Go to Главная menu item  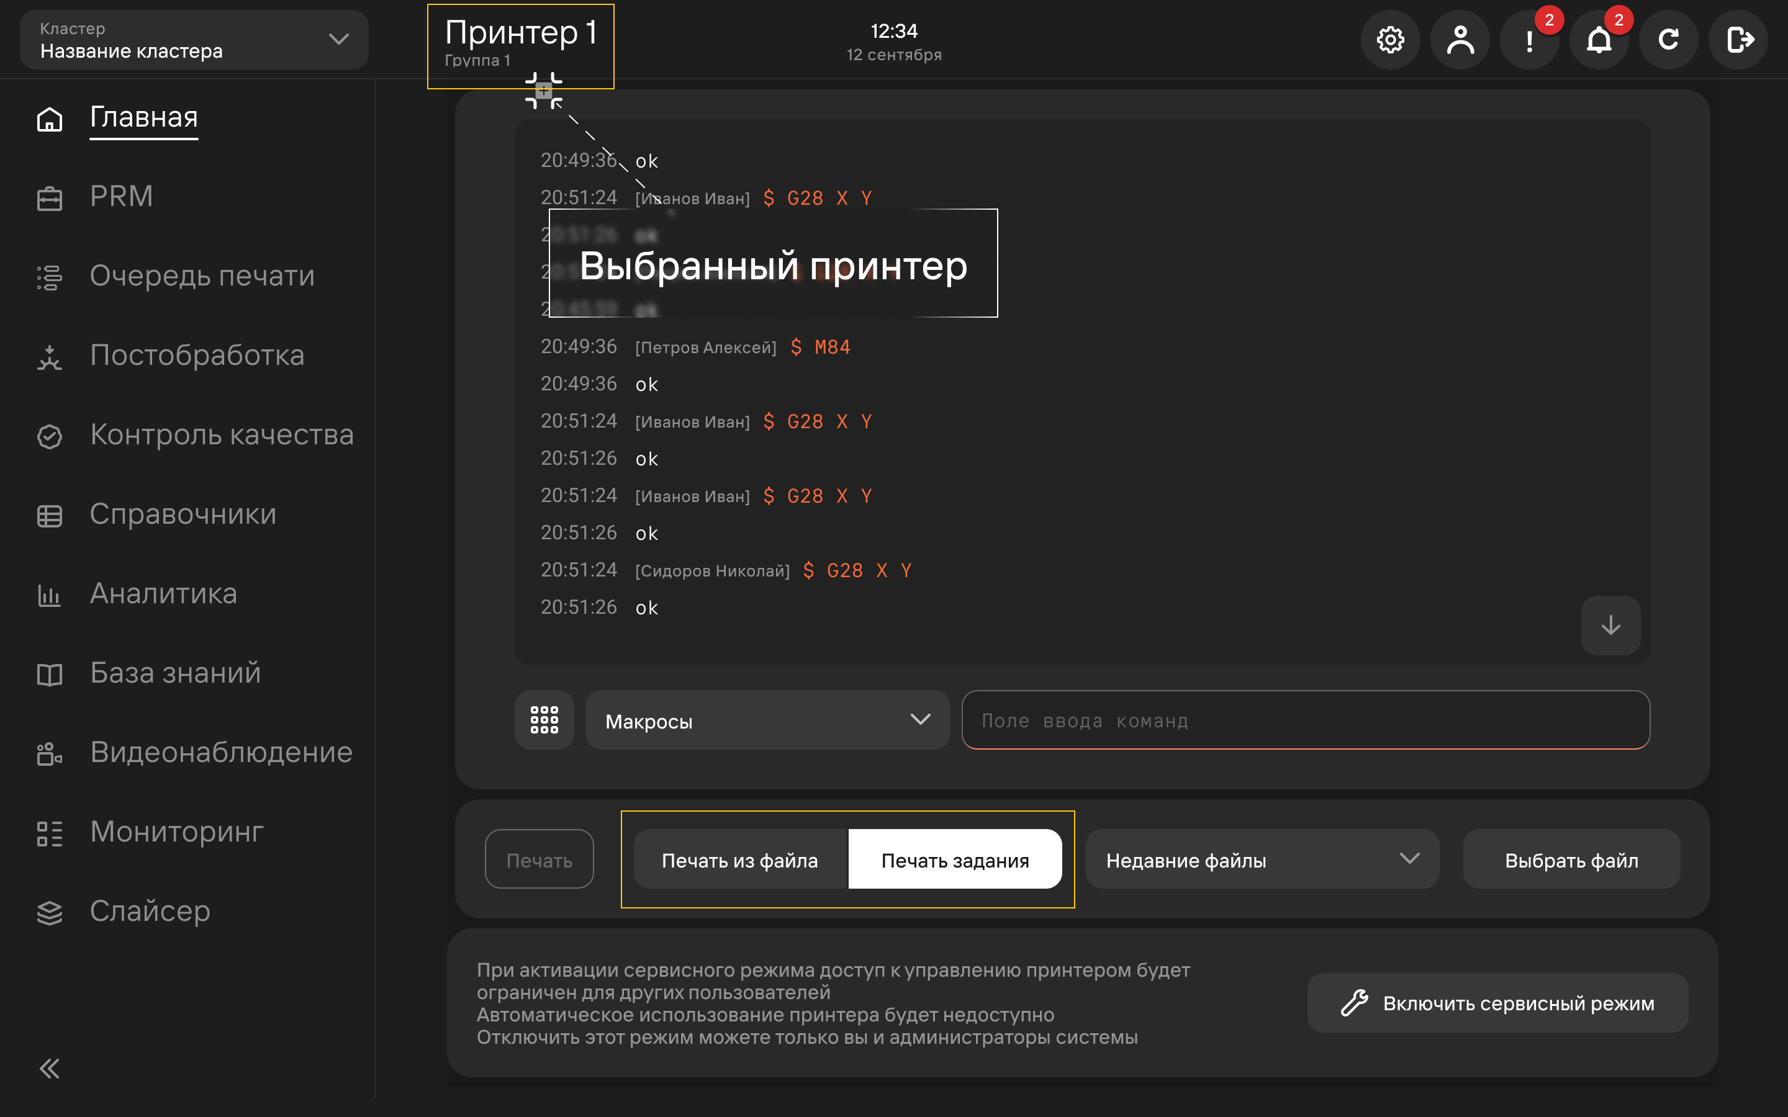coord(144,117)
